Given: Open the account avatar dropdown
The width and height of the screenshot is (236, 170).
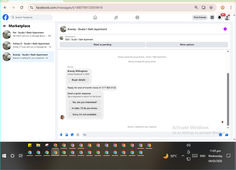Looking at the screenshot, I should click(x=227, y=17).
